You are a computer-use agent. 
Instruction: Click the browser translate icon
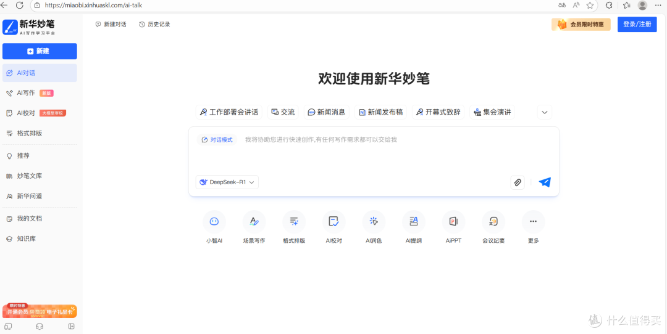562,5
